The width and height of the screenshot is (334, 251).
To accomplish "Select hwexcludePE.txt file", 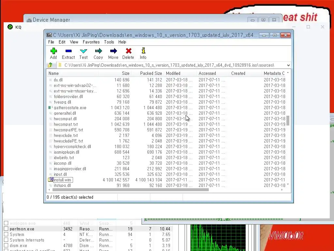I will (x=68, y=141).
